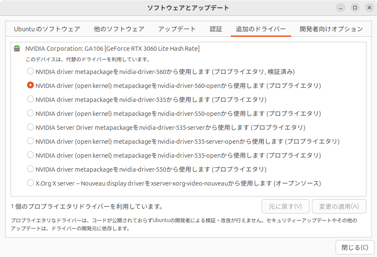Screen dimensions: 377x257
Task: Pick the nvidia-driver-535-server-open radio button
Action: (x=30, y=141)
